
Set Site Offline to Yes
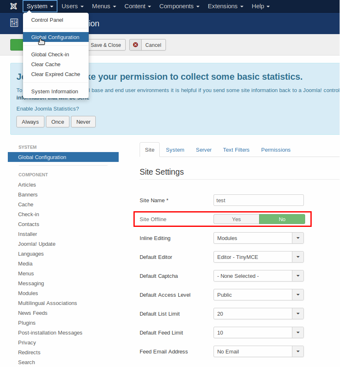tap(236, 219)
